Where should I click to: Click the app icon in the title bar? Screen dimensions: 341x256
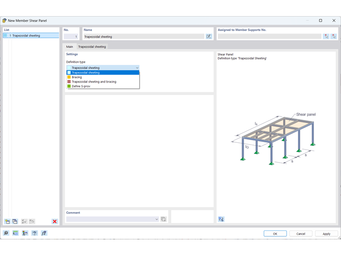[x=4, y=21]
